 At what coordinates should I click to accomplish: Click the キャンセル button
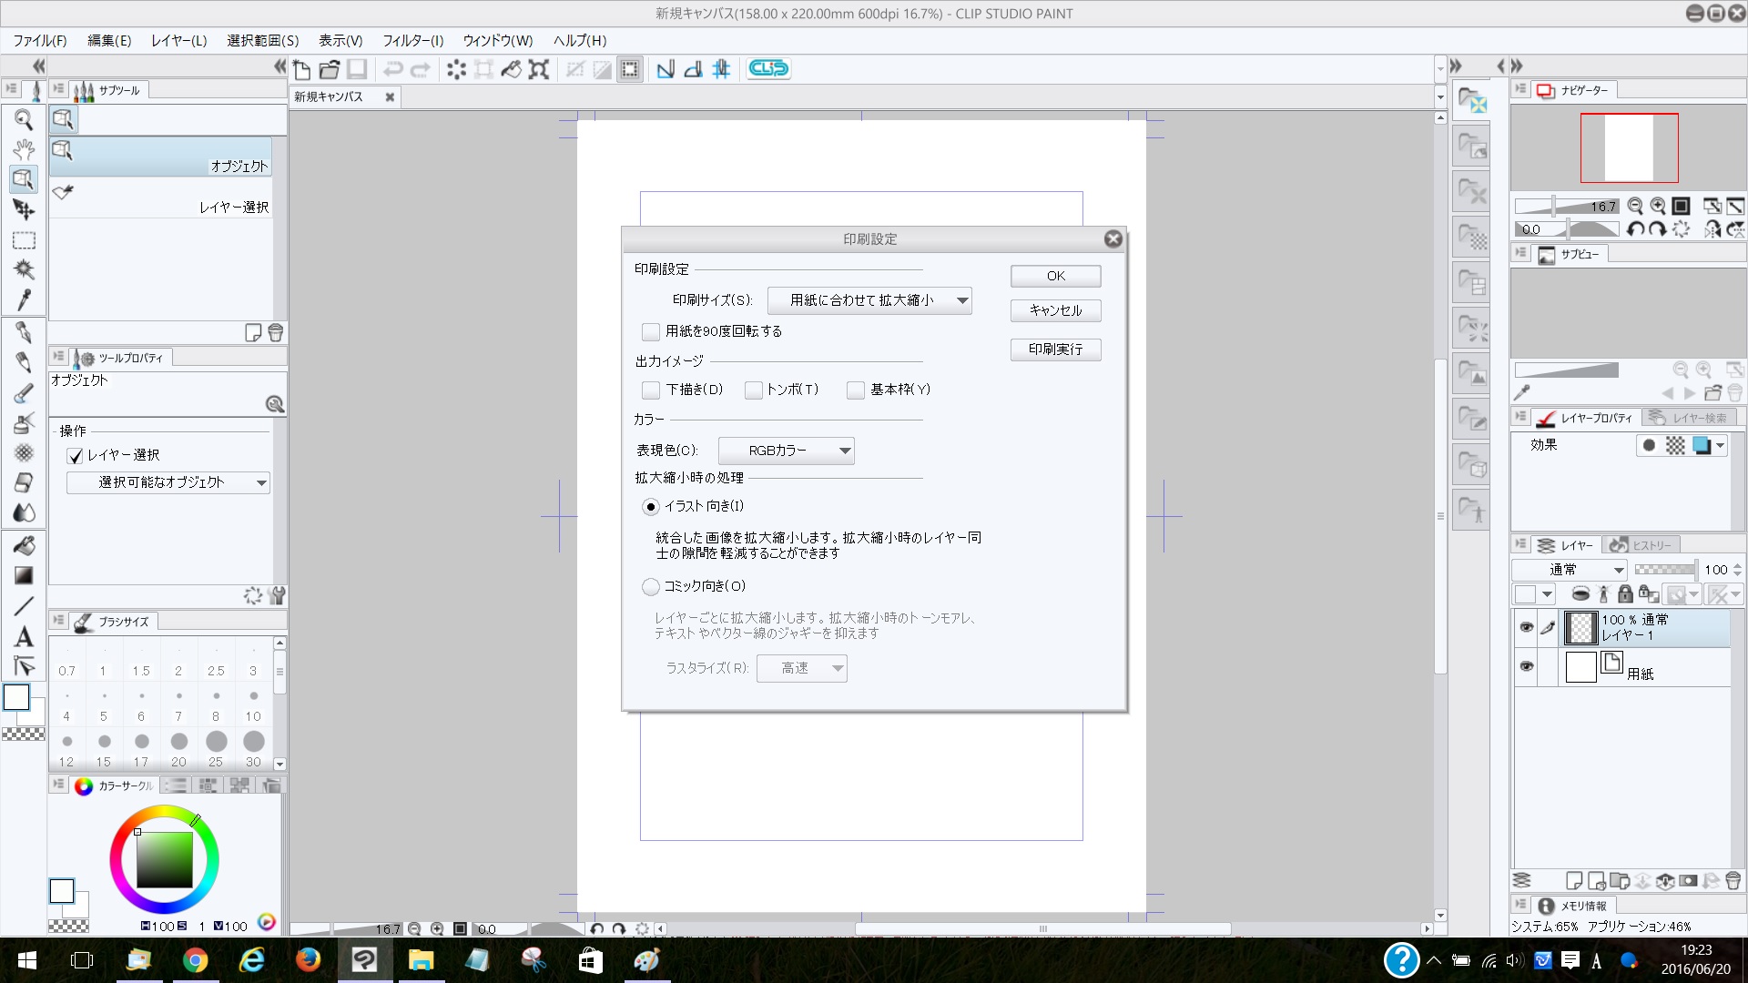tap(1055, 310)
